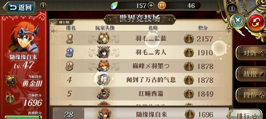The height and width of the screenshot is (119, 266).
Task: Click own rank 28 随缘缘自来 row
Action: click(x=140, y=114)
